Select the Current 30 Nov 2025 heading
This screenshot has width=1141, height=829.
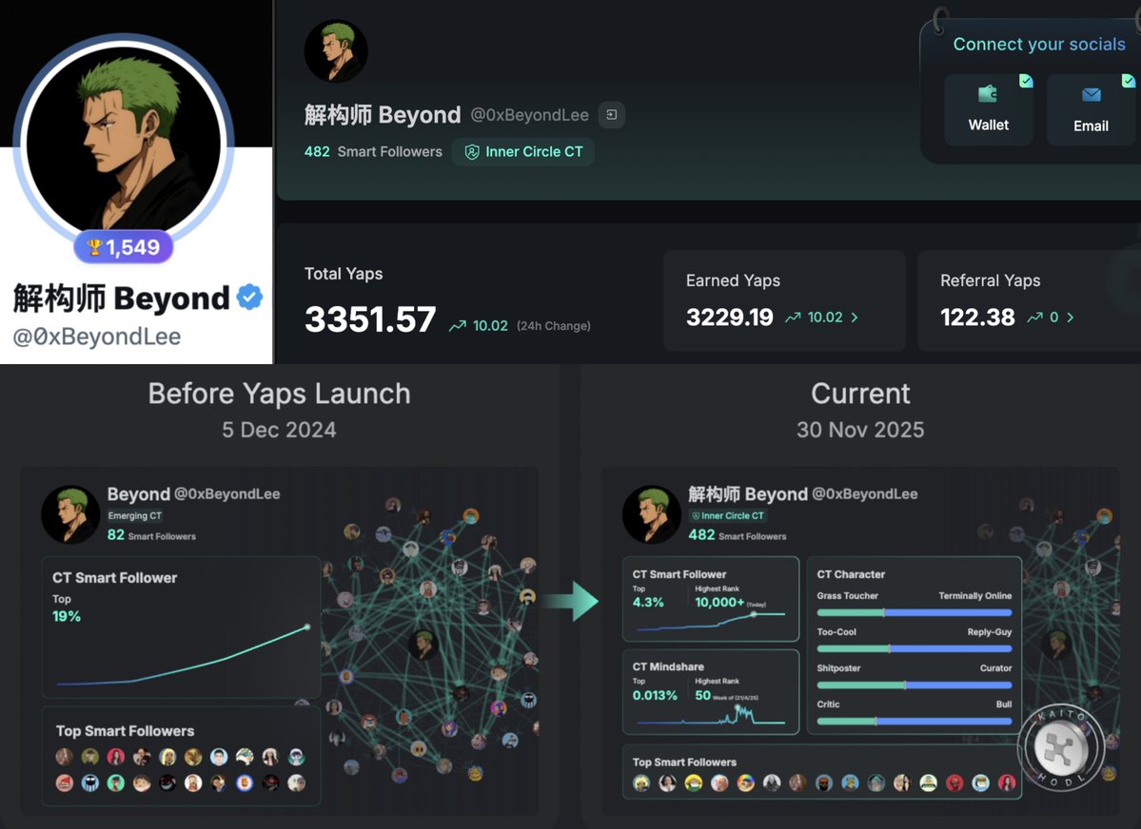tap(860, 411)
